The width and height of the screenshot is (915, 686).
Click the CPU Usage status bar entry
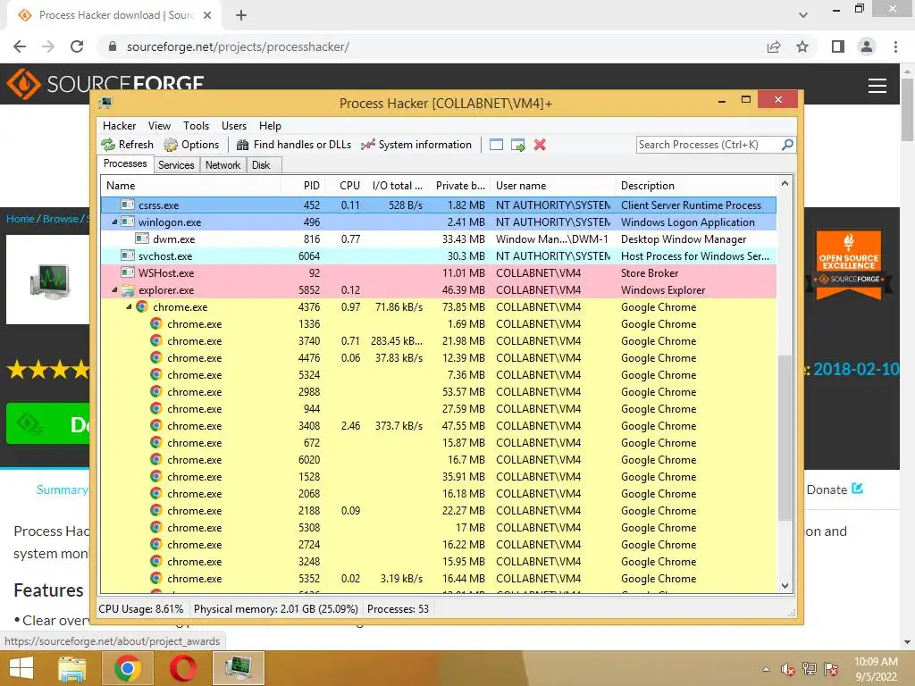click(140, 609)
